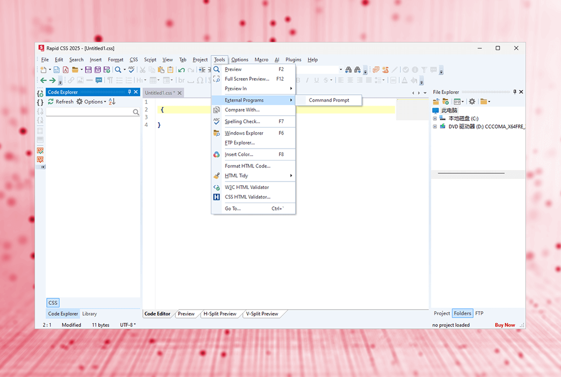The height and width of the screenshot is (377, 561).
Task: Click the Find Next binoculars icon
Action: [358, 69]
